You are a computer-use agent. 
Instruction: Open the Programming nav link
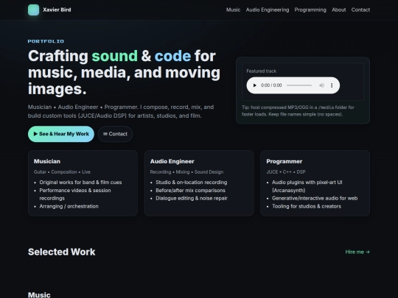310,10
